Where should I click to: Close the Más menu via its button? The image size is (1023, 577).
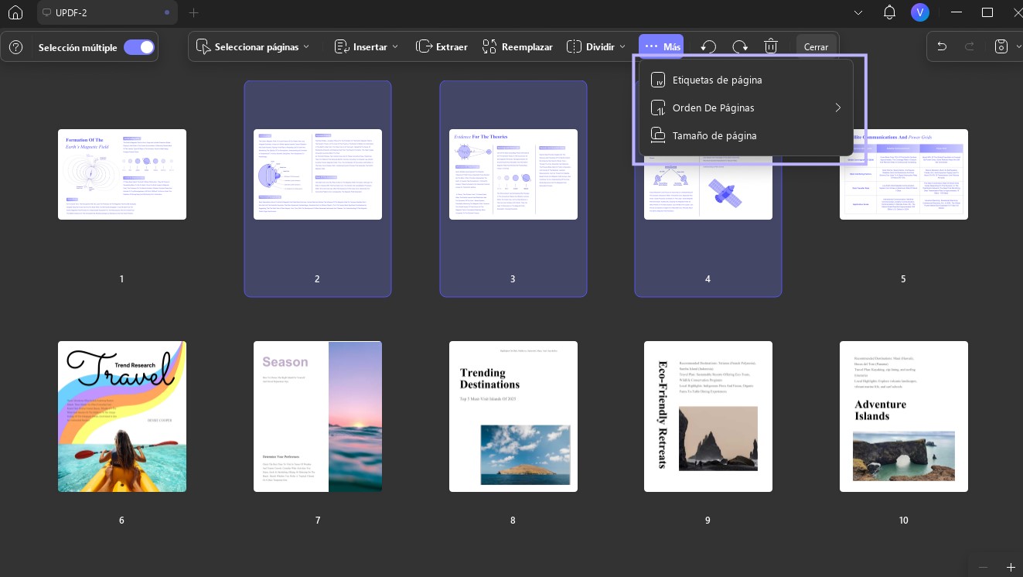pos(661,47)
